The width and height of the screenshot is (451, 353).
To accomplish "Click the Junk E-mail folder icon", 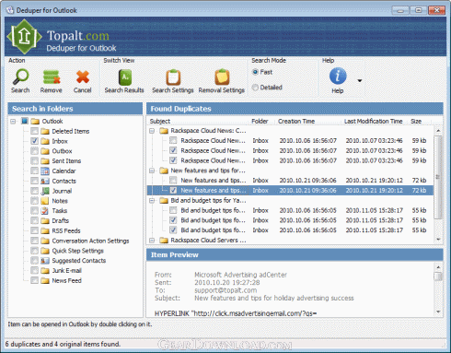I will pos(45,271).
